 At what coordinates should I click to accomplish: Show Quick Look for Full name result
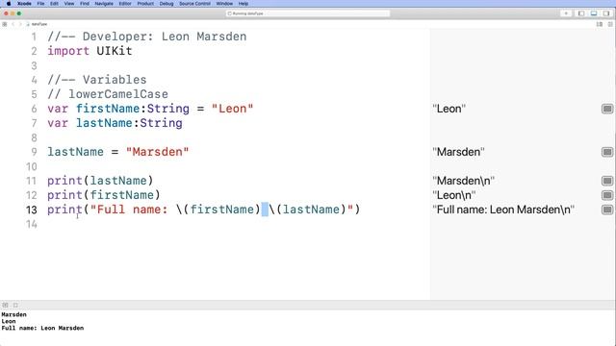[607, 210]
